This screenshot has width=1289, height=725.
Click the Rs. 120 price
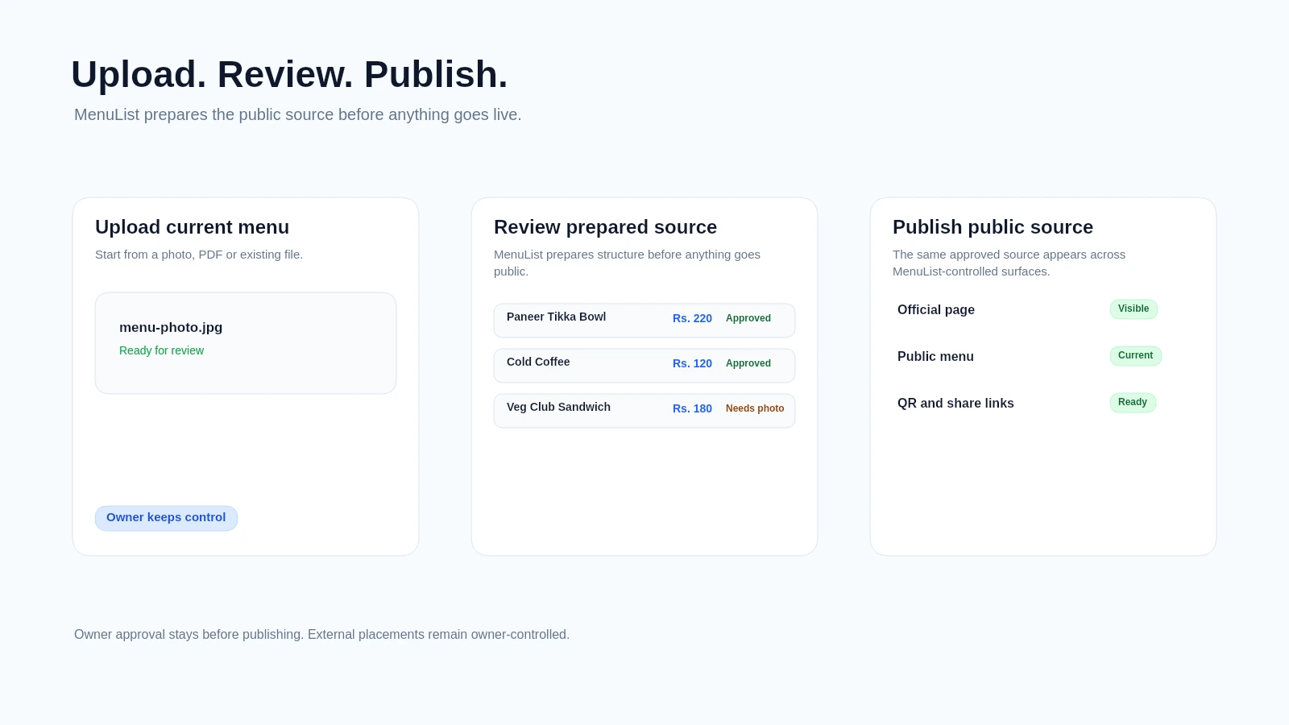(692, 363)
